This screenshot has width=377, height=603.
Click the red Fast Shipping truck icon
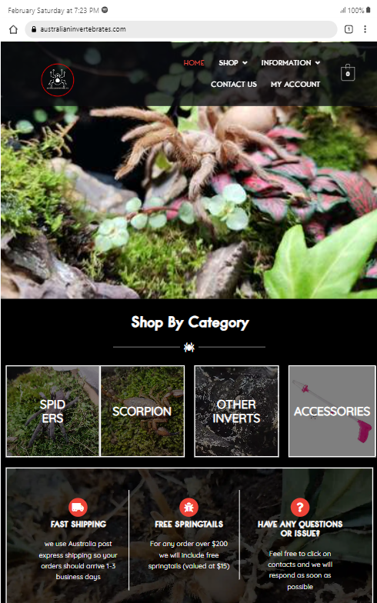78,508
